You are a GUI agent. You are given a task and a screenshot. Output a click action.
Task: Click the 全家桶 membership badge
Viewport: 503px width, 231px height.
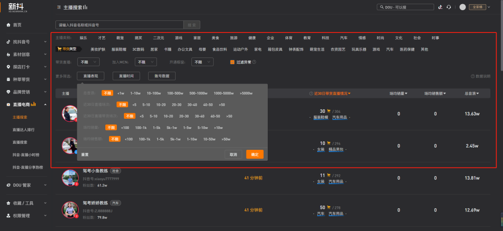[477, 7]
